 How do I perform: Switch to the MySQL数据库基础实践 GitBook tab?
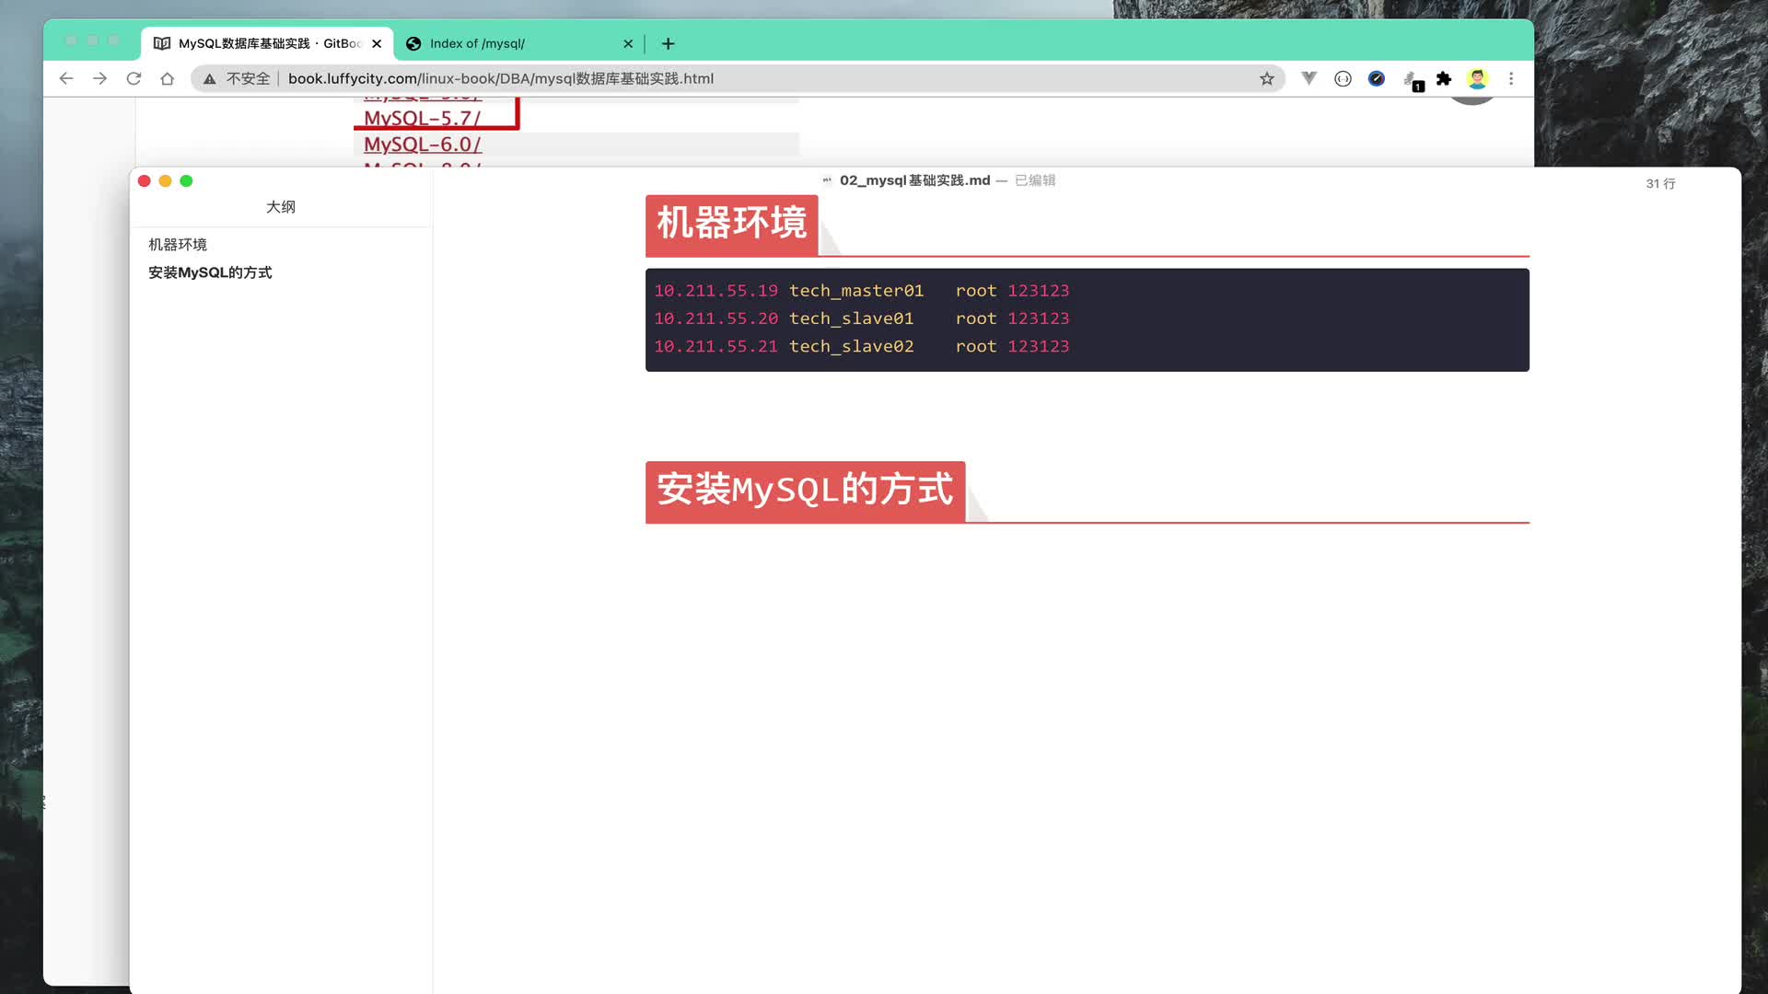point(267,43)
